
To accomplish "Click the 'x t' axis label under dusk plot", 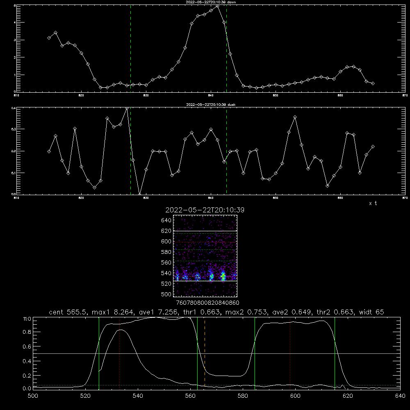I will [373, 203].
